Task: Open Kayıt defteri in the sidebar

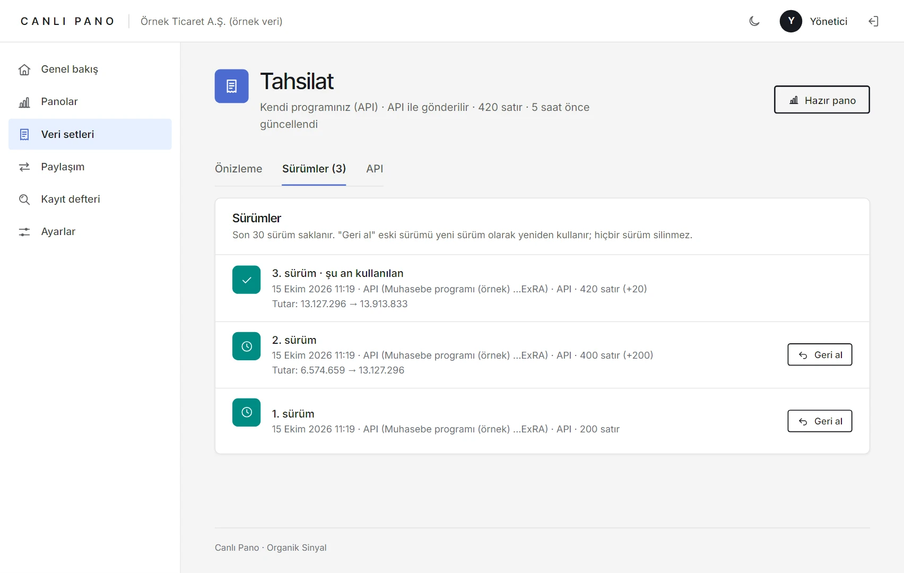Action: (x=90, y=199)
